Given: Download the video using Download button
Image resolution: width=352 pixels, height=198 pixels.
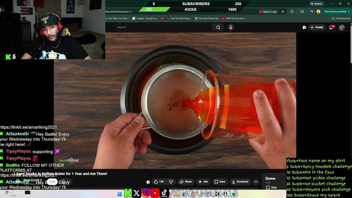Looking at the screenshot, I should tap(240, 182).
